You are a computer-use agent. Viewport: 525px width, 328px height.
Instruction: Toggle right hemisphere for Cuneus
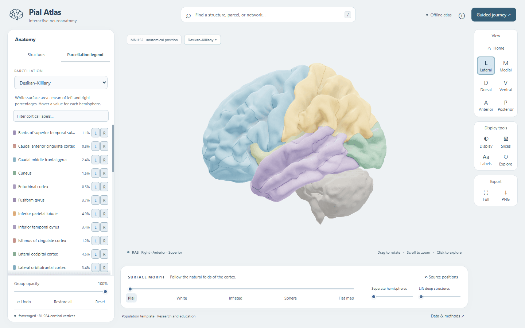[104, 173]
